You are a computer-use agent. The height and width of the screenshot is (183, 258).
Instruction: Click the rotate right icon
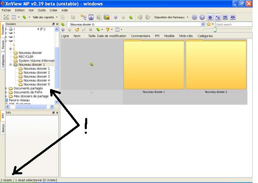(148, 17)
